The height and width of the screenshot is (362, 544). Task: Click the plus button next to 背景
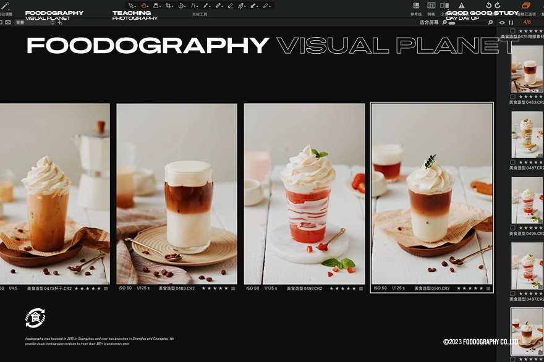tap(60, 22)
